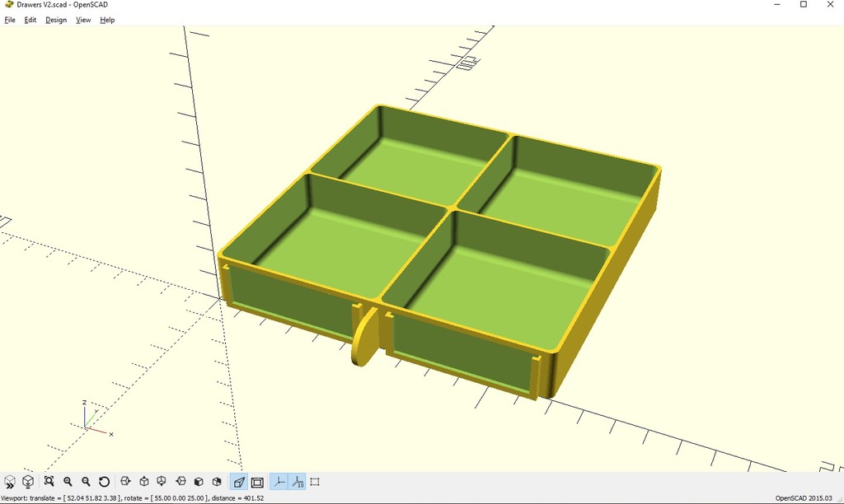
Task: Close the OpenSCAD window
Action: point(830,5)
